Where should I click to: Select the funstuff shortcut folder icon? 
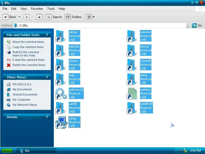coord(132,65)
